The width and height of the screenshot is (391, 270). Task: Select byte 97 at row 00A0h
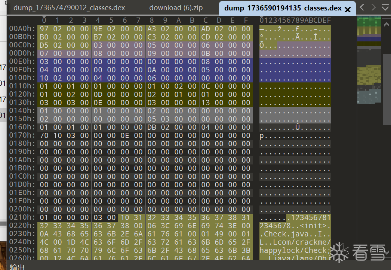[44, 29]
